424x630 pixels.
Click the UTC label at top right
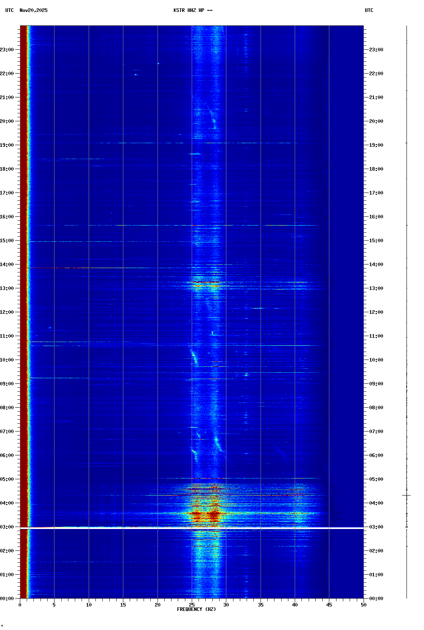[369, 10]
